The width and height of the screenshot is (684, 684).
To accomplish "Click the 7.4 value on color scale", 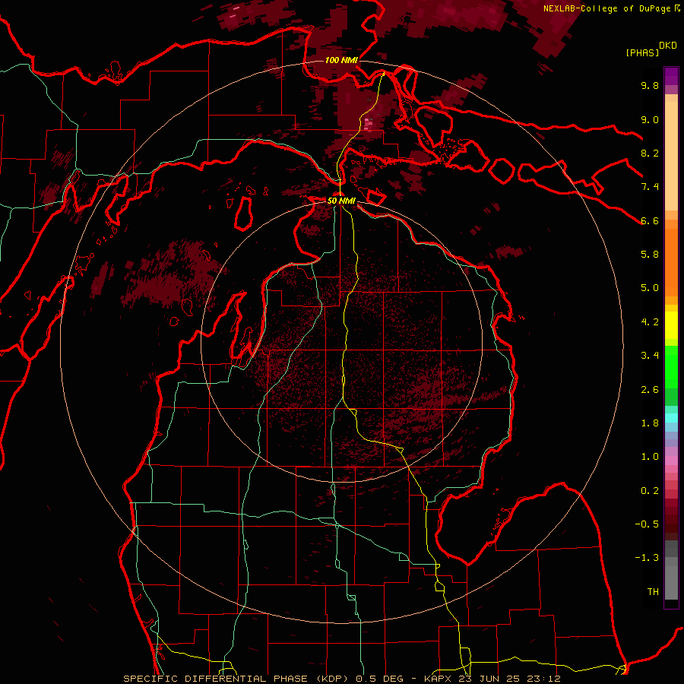I will click(x=650, y=187).
